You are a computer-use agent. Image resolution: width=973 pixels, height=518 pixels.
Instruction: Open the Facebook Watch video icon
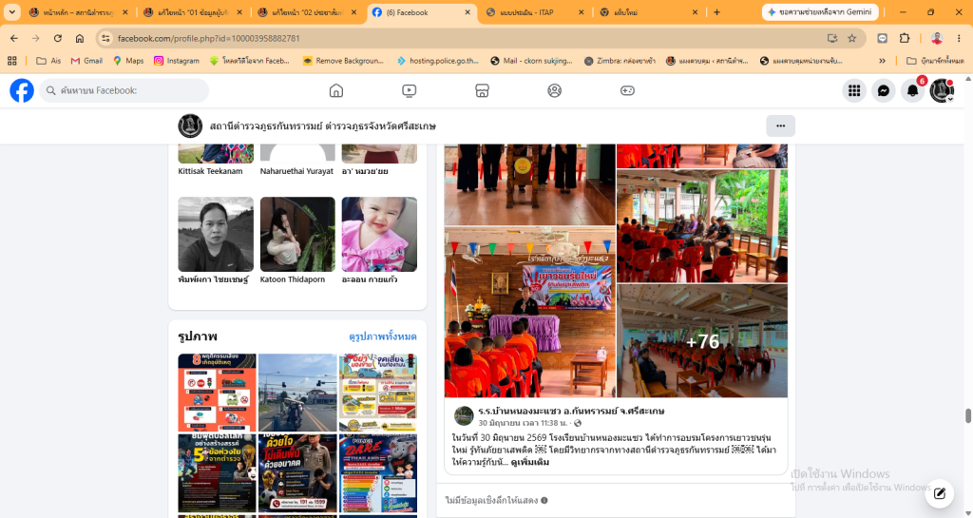click(x=409, y=90)
